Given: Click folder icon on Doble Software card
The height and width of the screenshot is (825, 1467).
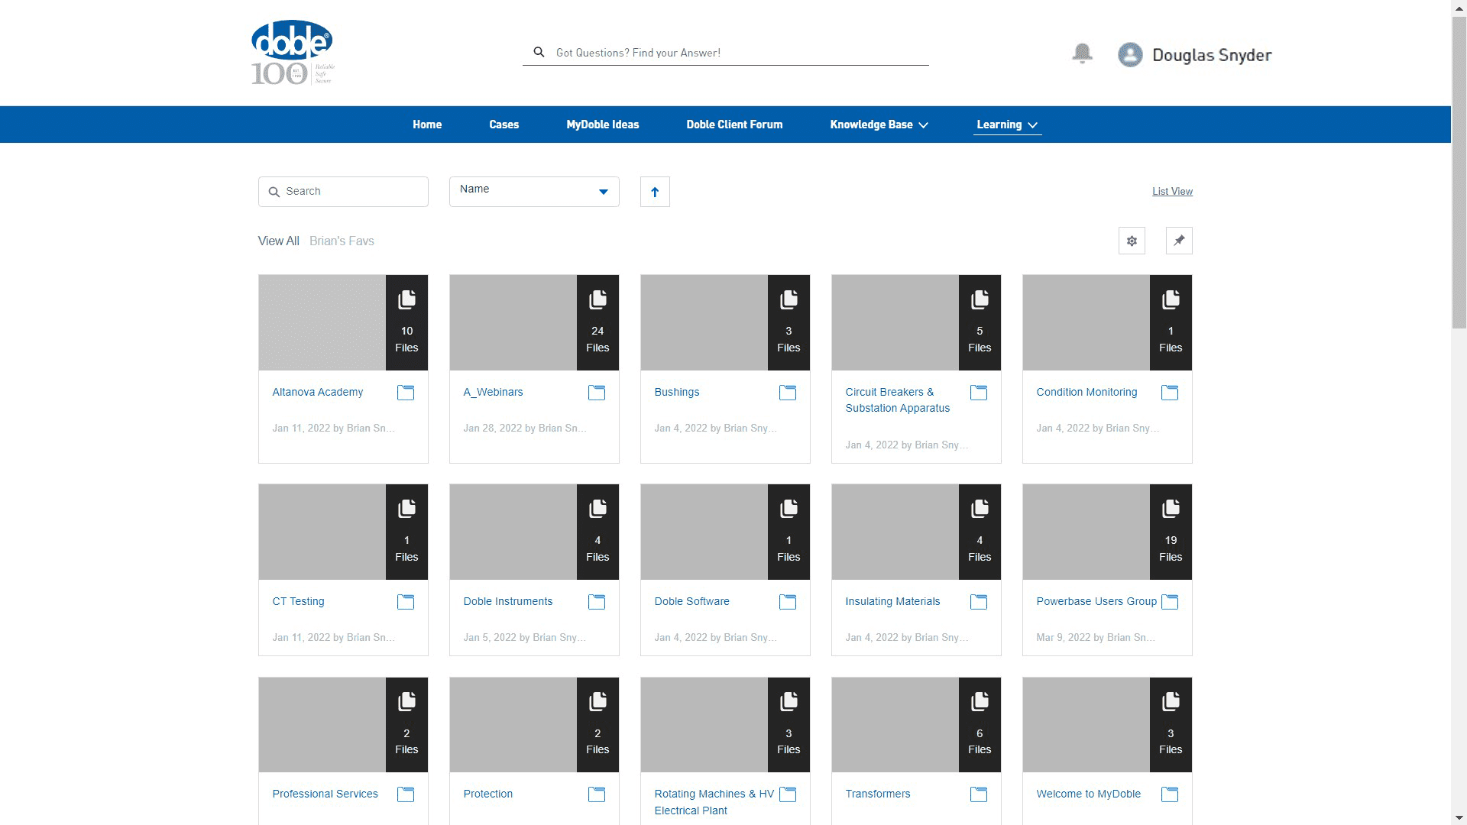Looking at the screenshot, I should coord(788,602).
